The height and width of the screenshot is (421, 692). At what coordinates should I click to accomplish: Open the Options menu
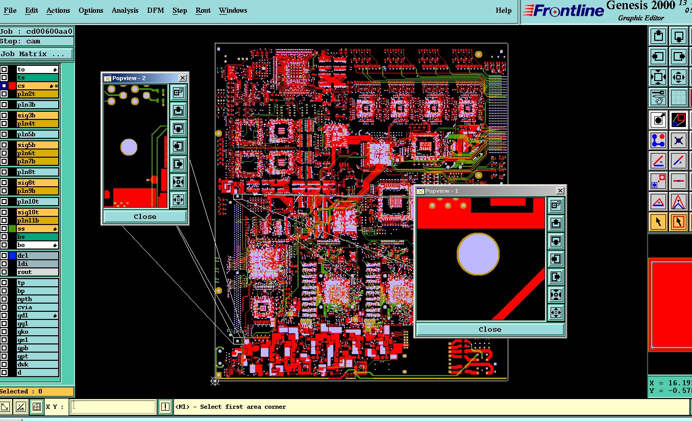91,10
